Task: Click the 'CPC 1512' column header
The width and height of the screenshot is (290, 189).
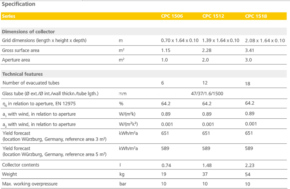Action: point(213,16)
